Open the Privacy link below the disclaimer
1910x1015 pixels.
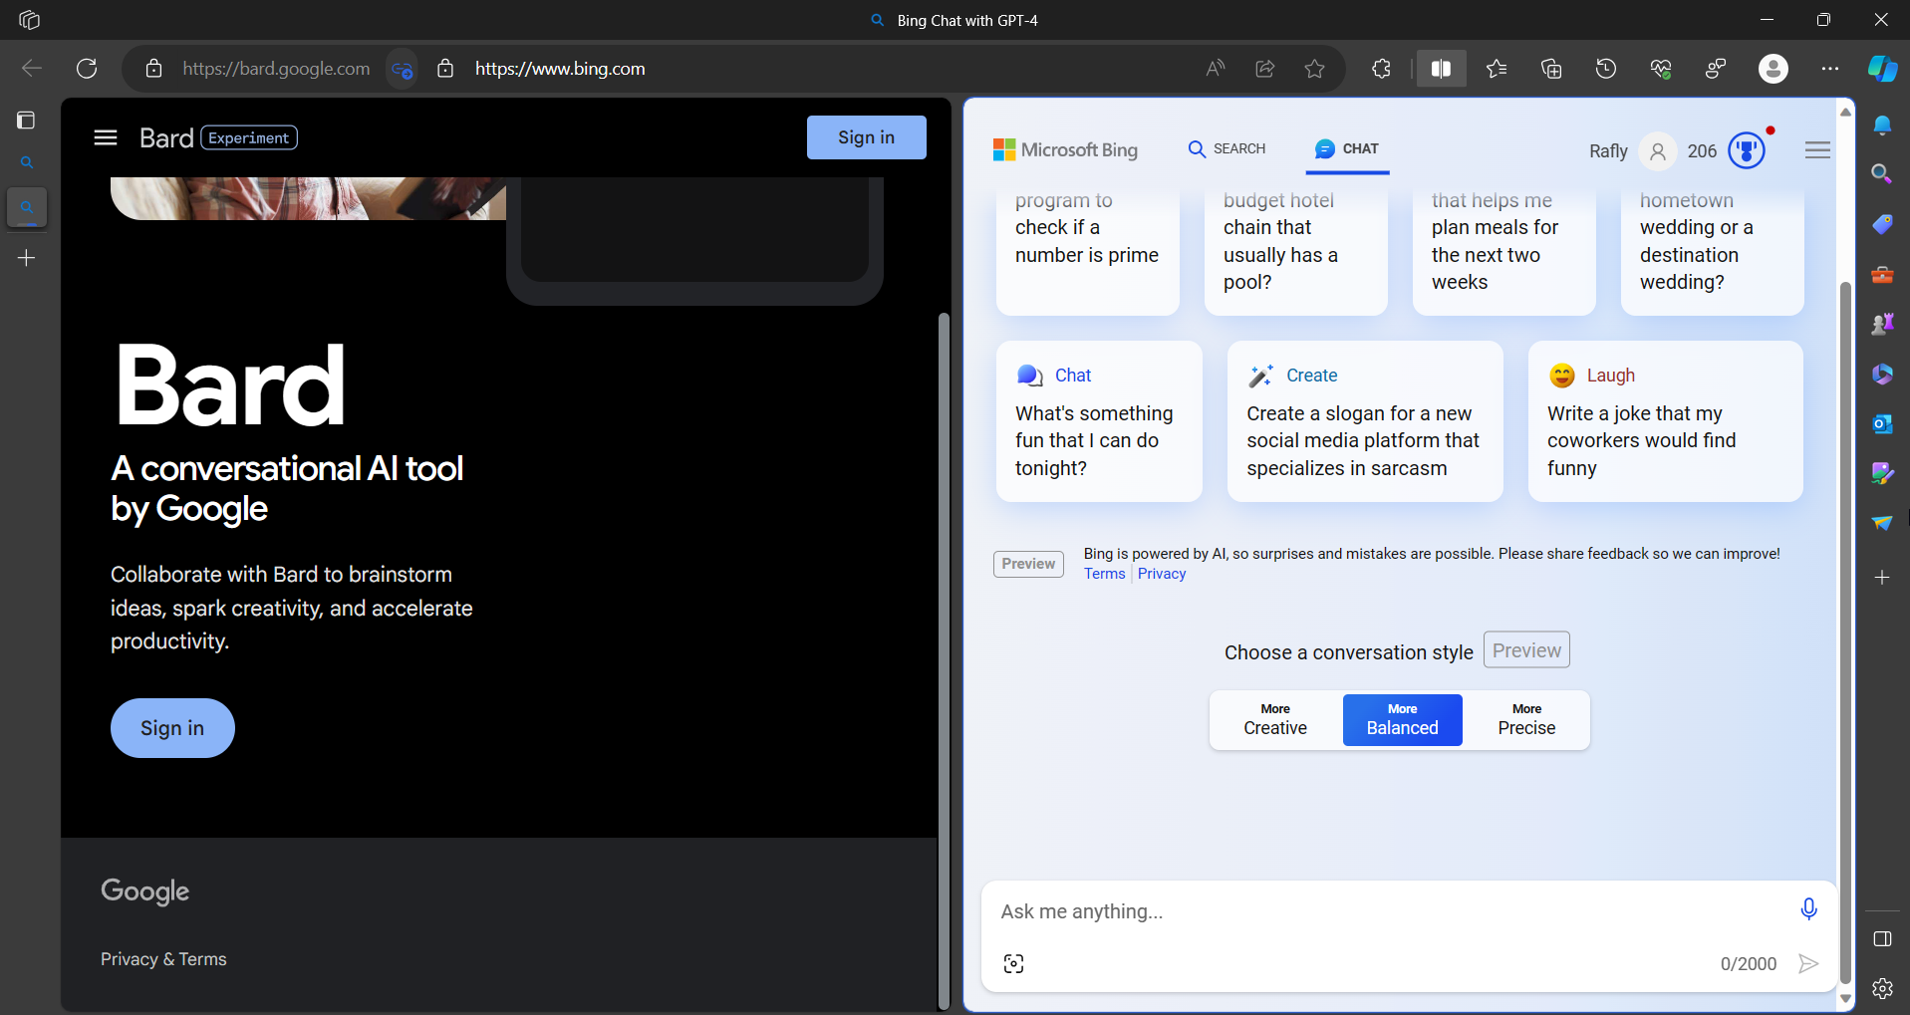coord(1161,573)
